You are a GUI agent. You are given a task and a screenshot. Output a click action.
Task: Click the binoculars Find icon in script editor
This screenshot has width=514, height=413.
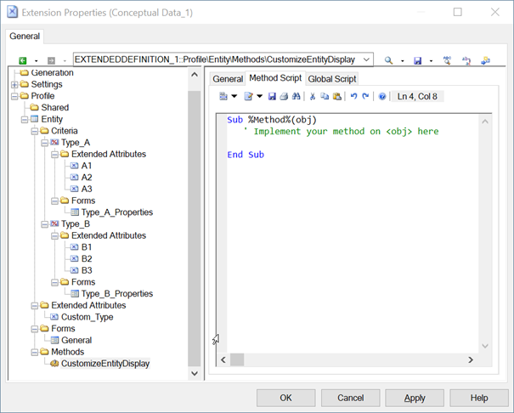click(295, 97)
